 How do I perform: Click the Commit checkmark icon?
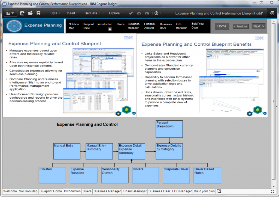pos(131,13)
